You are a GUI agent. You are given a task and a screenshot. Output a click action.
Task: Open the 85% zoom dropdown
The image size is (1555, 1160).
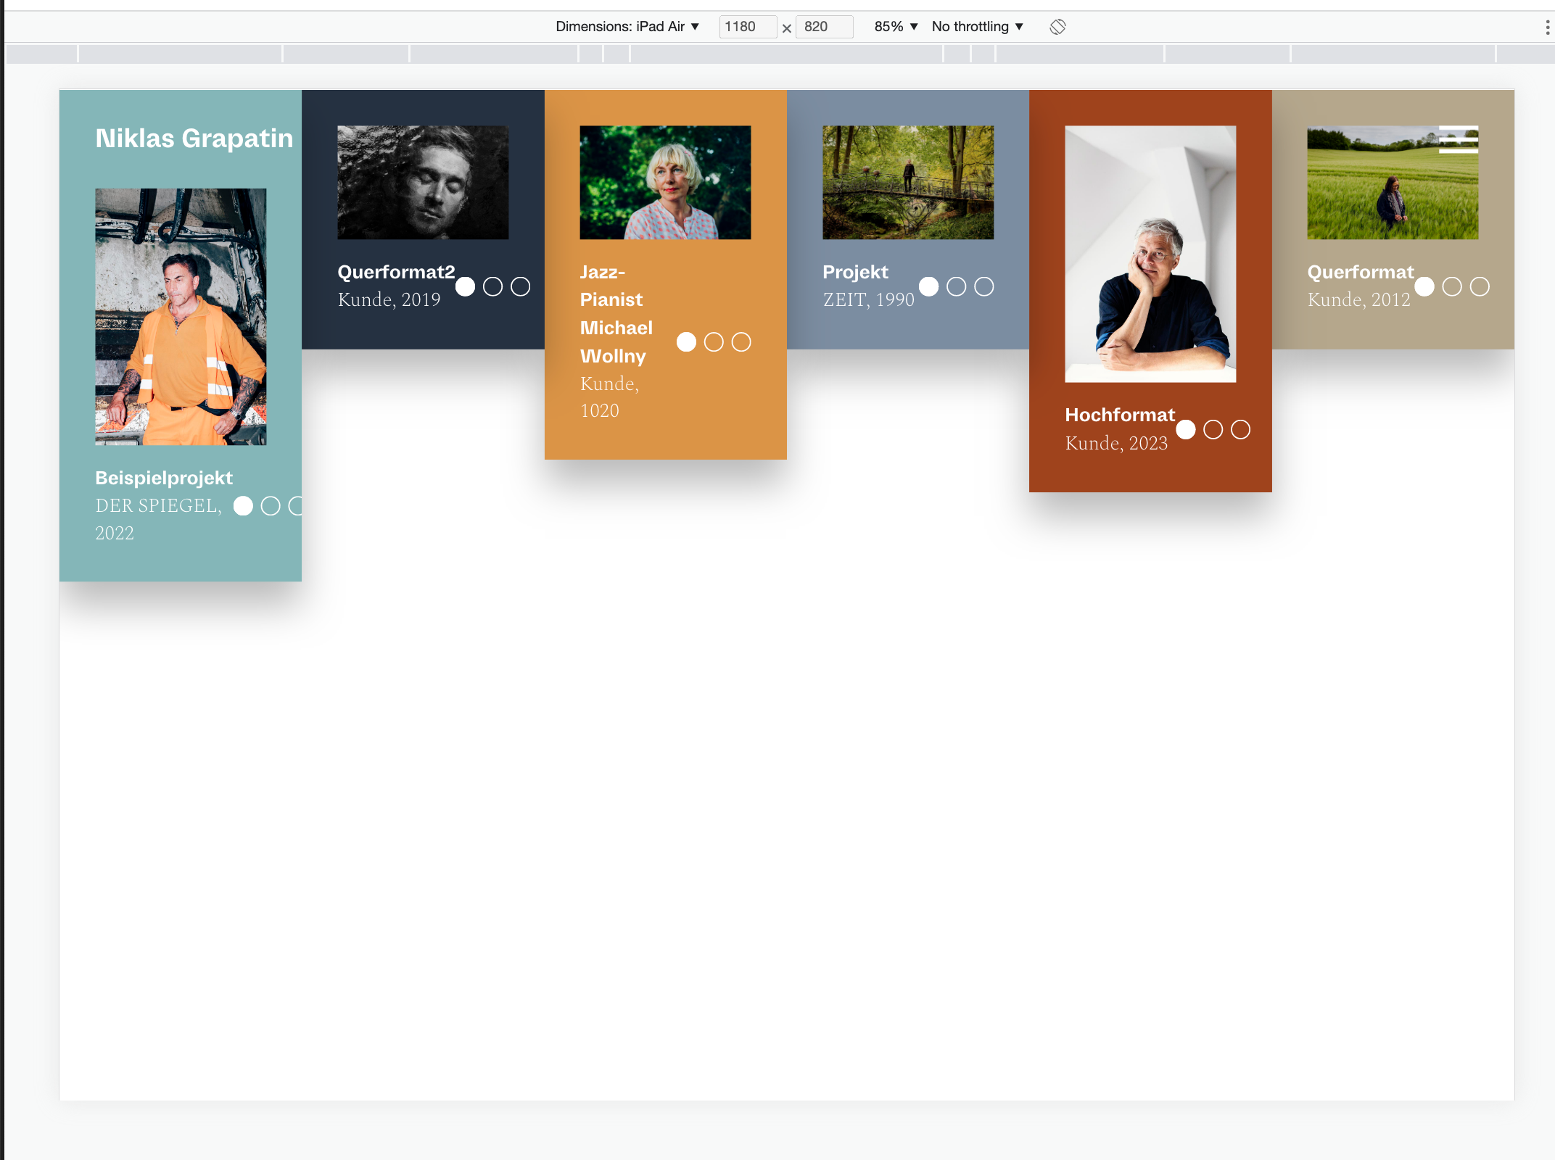(x=896, y=27)
